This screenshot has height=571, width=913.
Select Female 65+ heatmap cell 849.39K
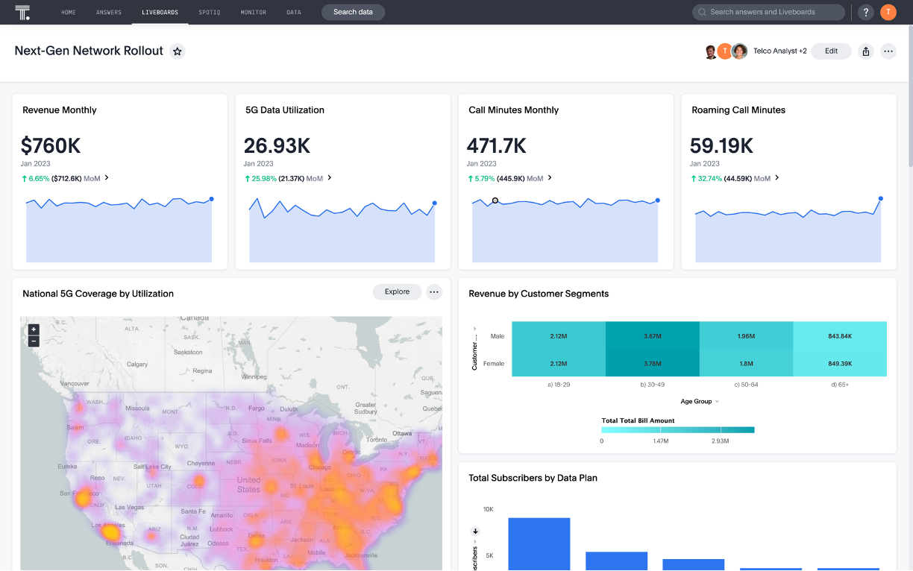[840, 364]
